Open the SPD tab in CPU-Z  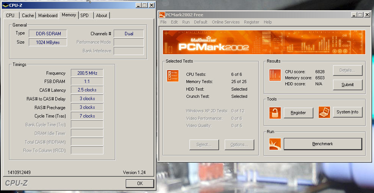click(85, 16)
